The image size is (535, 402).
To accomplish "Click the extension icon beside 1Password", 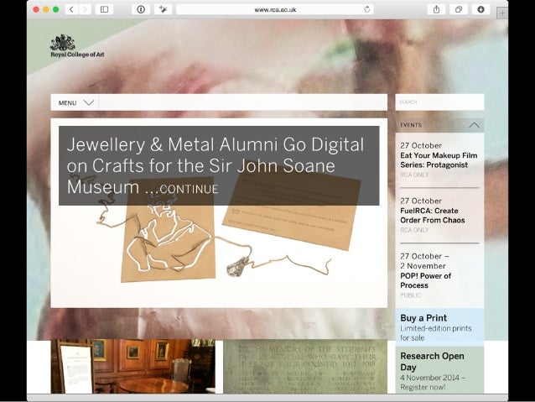I will pyautogui.click(x=163, y=9).
